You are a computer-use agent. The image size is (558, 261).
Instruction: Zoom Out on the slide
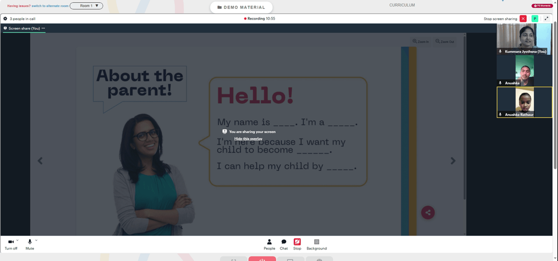click(x=445, y=42)
